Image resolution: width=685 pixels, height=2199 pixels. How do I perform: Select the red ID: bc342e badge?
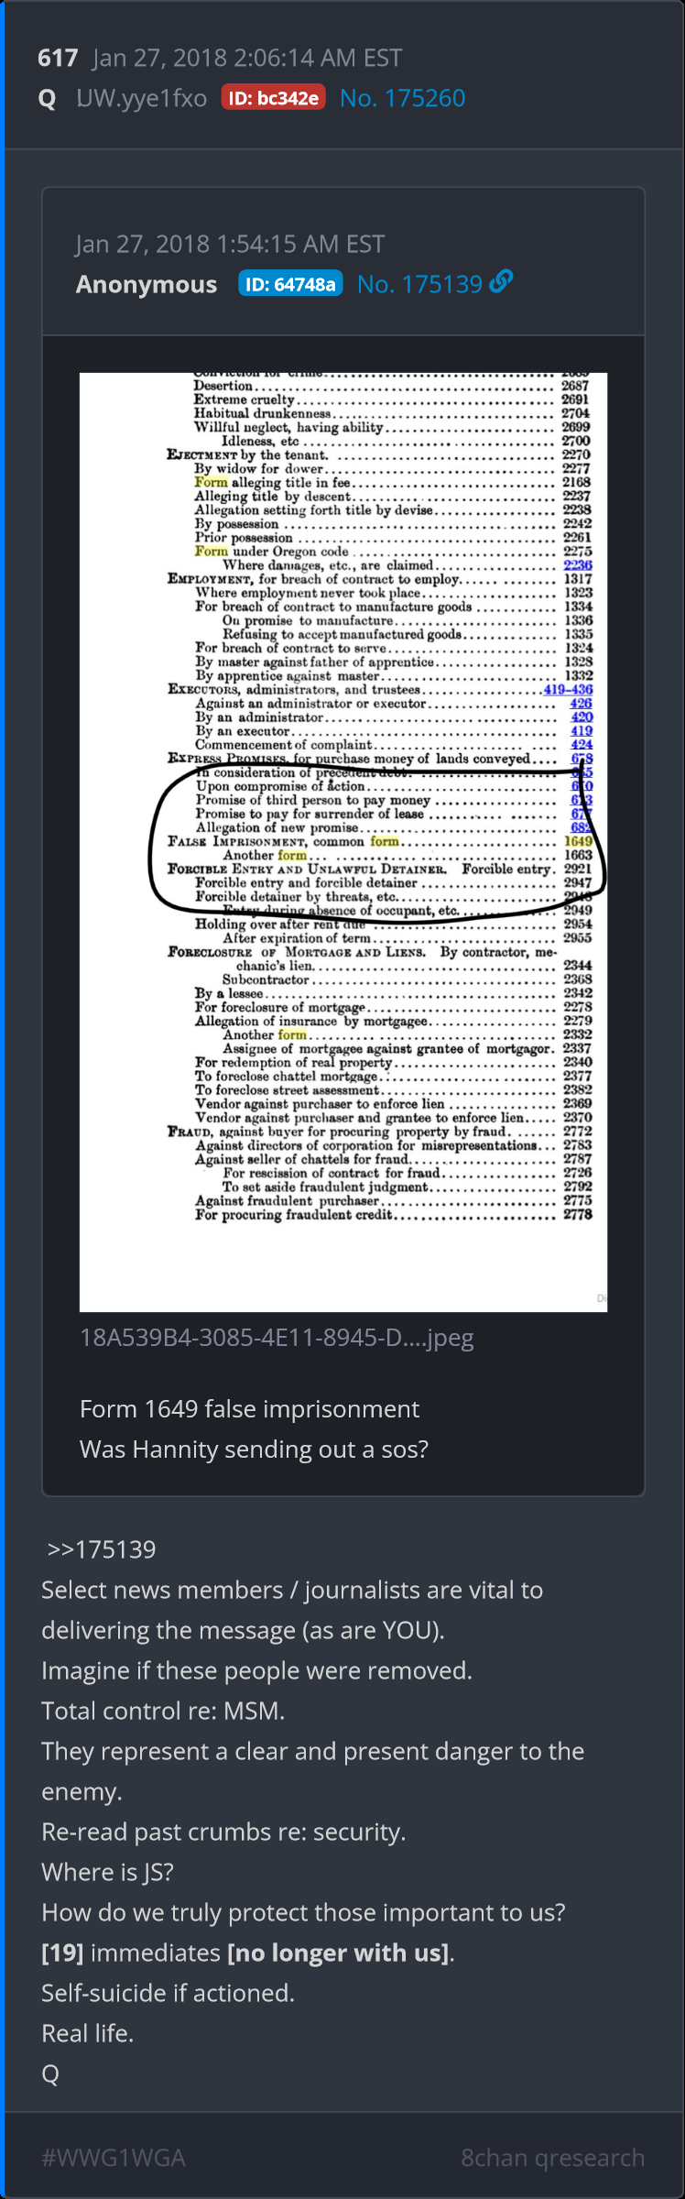click(274, 98)
